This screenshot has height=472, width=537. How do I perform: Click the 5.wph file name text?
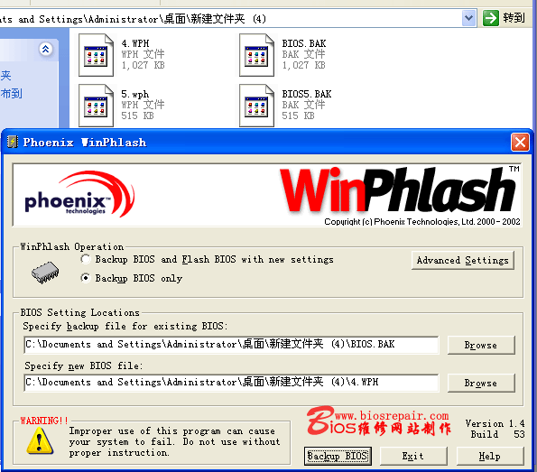pyautogui.click(x=135, y=94)
